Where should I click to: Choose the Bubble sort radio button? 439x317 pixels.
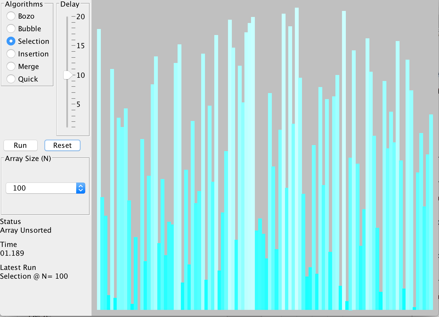[x=11, y=28]
